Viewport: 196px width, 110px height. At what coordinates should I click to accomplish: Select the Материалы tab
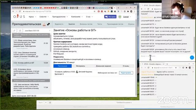point(81,66)
